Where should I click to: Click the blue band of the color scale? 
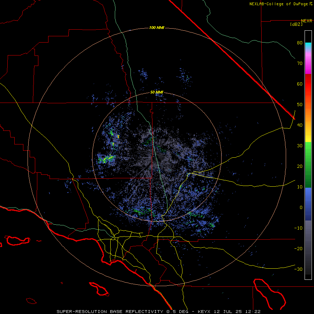(308, 204)
